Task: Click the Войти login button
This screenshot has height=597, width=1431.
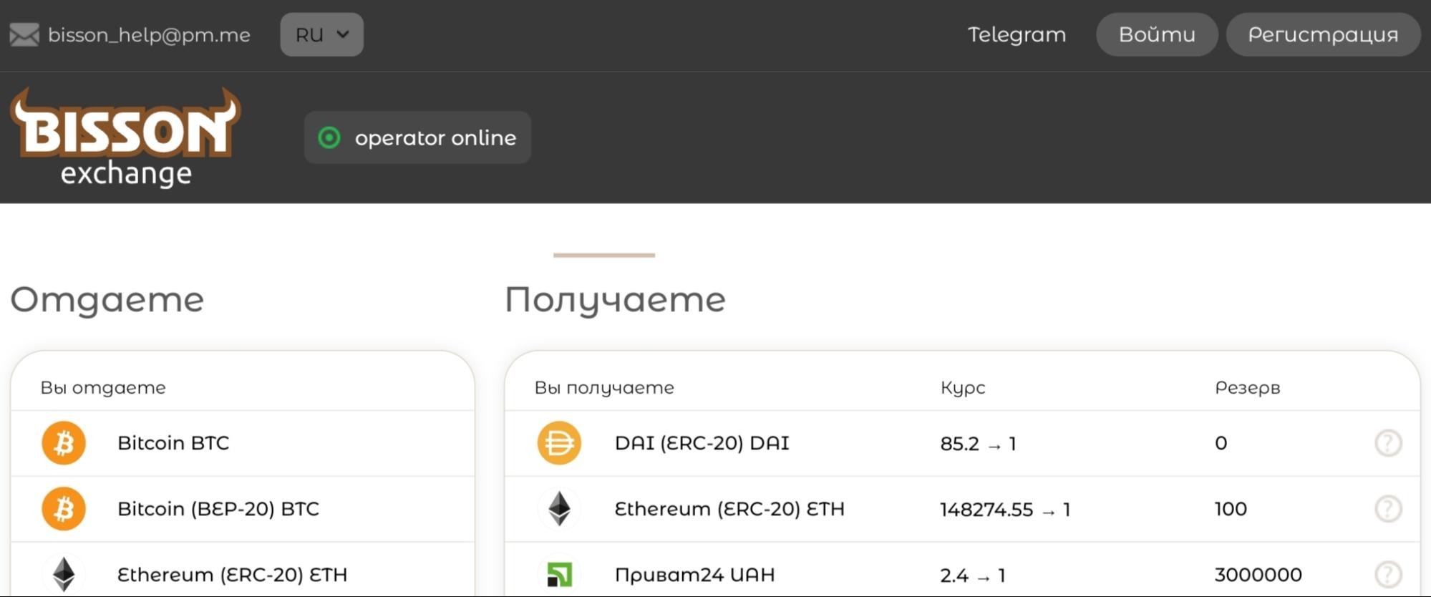Action: 1157,34
